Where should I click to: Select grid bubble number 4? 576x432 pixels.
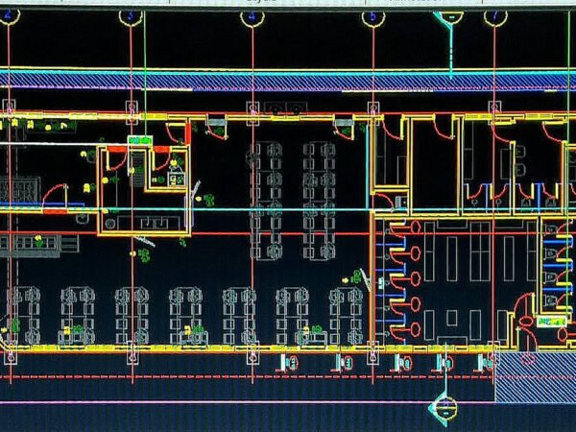[x=252, y=17]
